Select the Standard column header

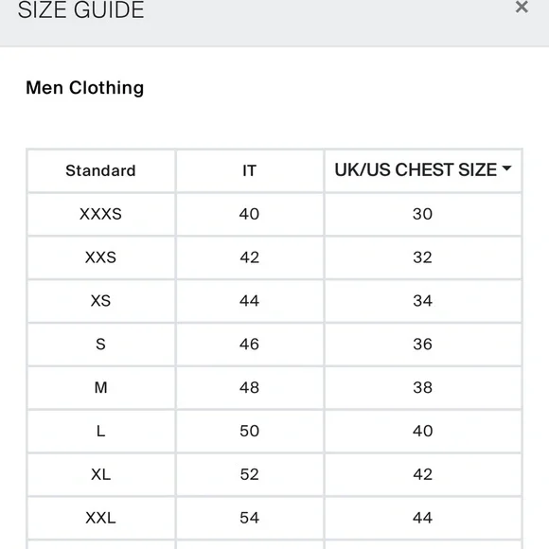pyautogui.click(x=101, y=171)
